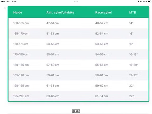
Task: Select the 52-54 cm racercykel cell
Action: 102,34
